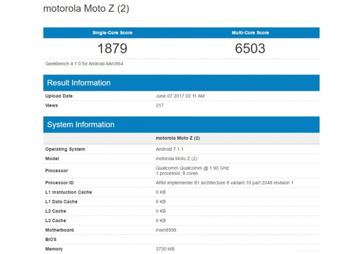Click the BIOS row label

pos(51,239)
